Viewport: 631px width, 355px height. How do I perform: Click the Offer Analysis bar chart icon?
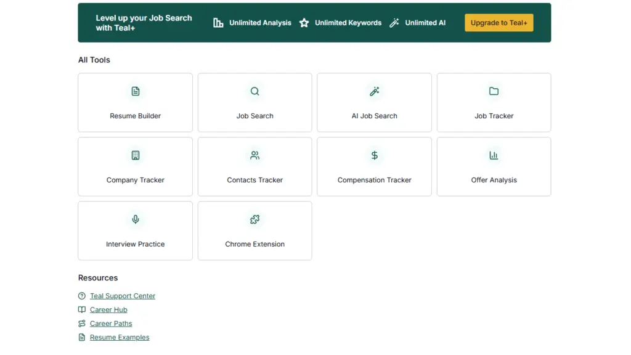tap(494, 155)
